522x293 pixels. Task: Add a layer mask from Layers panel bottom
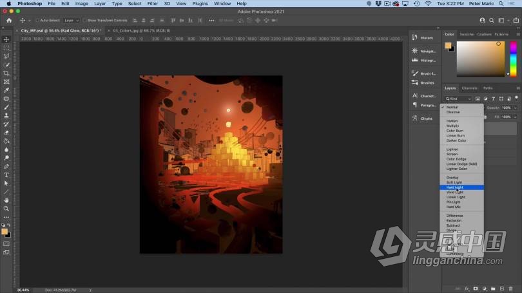point(476,288)
